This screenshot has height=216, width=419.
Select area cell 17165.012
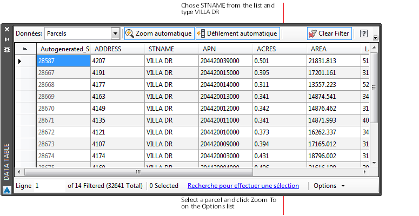click(334, 144)
